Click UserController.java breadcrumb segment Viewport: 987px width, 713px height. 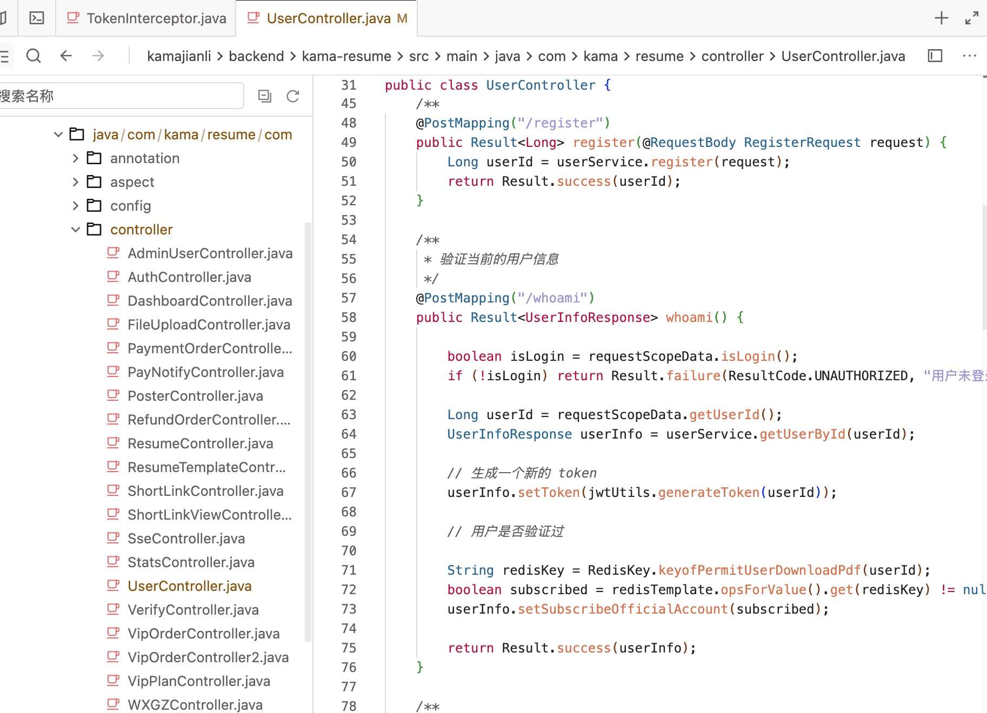pos(843,56)
